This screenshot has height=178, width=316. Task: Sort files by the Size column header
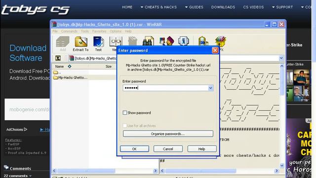click(x=109, y=66)
